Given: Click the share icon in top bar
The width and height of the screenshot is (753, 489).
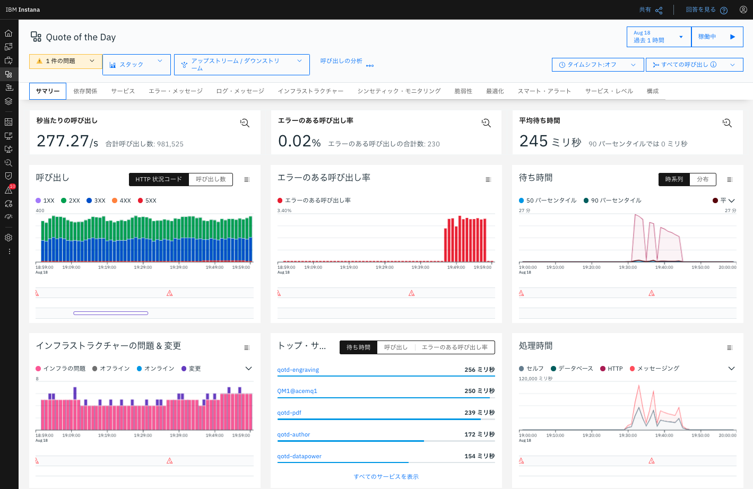Looking at the screenshot, I should (659, 10).
